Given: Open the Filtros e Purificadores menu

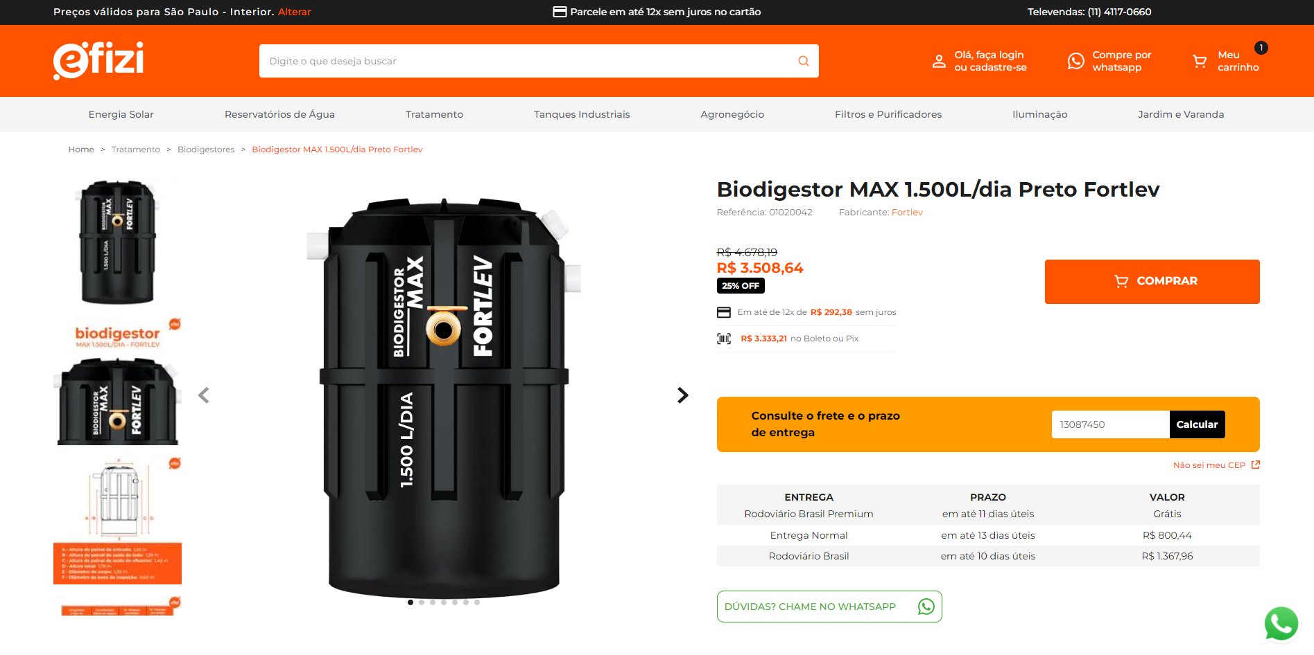Looking at the screenshot, I should 888,114.
